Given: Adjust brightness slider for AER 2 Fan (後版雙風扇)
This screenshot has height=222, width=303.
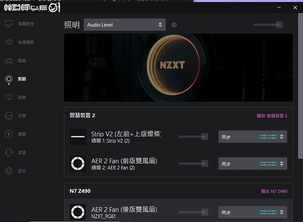Looking at the screenshot, I should point(193,212).
